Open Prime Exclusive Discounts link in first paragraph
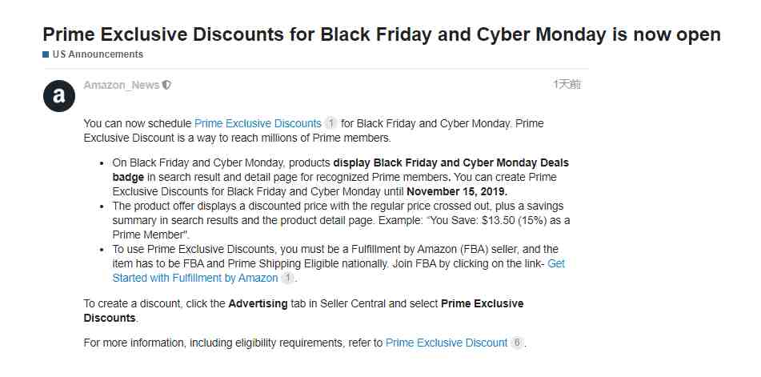Viewport: 761px width, 377px height. [x=258, y=123]
